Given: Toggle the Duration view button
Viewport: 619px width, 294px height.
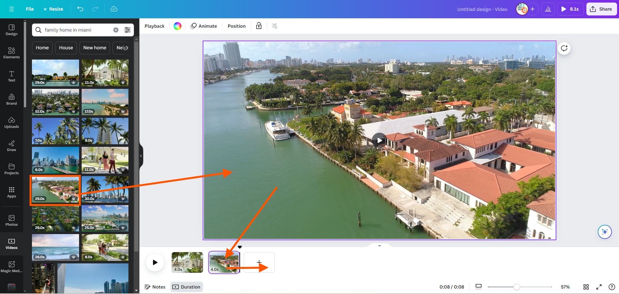Looking at the screenshot, I should (x=187, y=287).
